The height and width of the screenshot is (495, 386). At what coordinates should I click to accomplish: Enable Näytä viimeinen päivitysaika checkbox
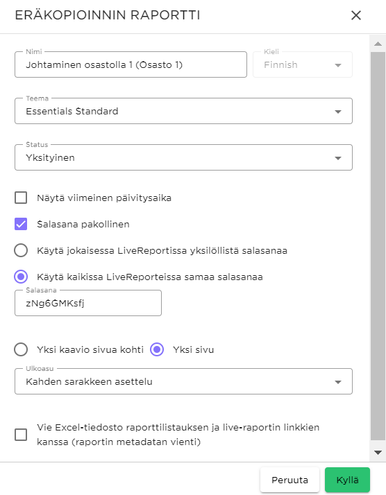click(x=21, y=198)
